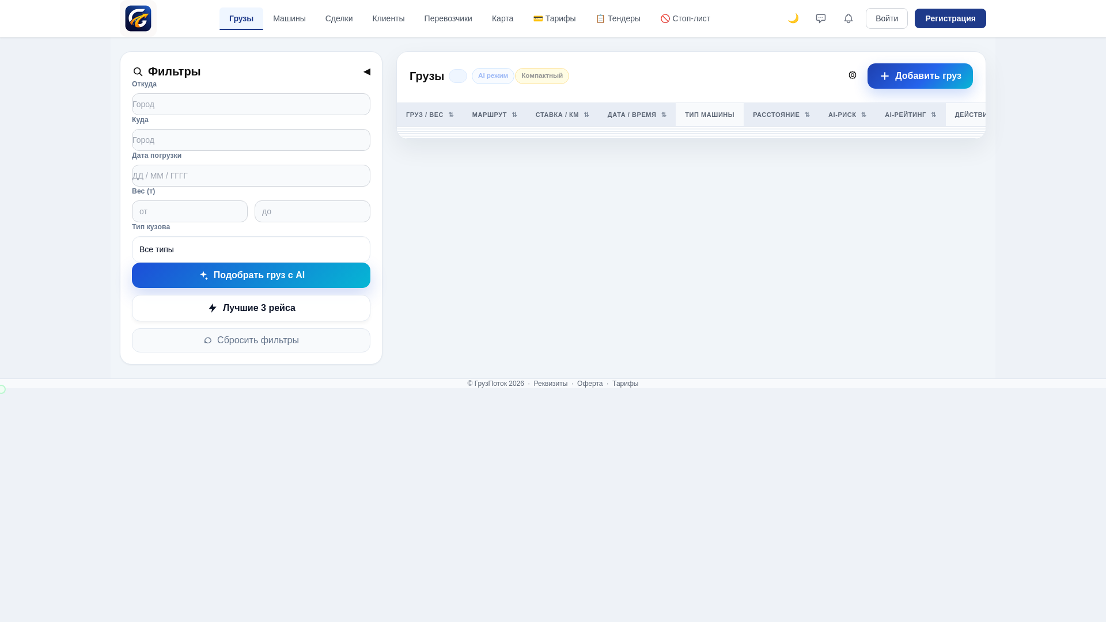
Task: Sort by AI-РИСК column
Action: 847,115
